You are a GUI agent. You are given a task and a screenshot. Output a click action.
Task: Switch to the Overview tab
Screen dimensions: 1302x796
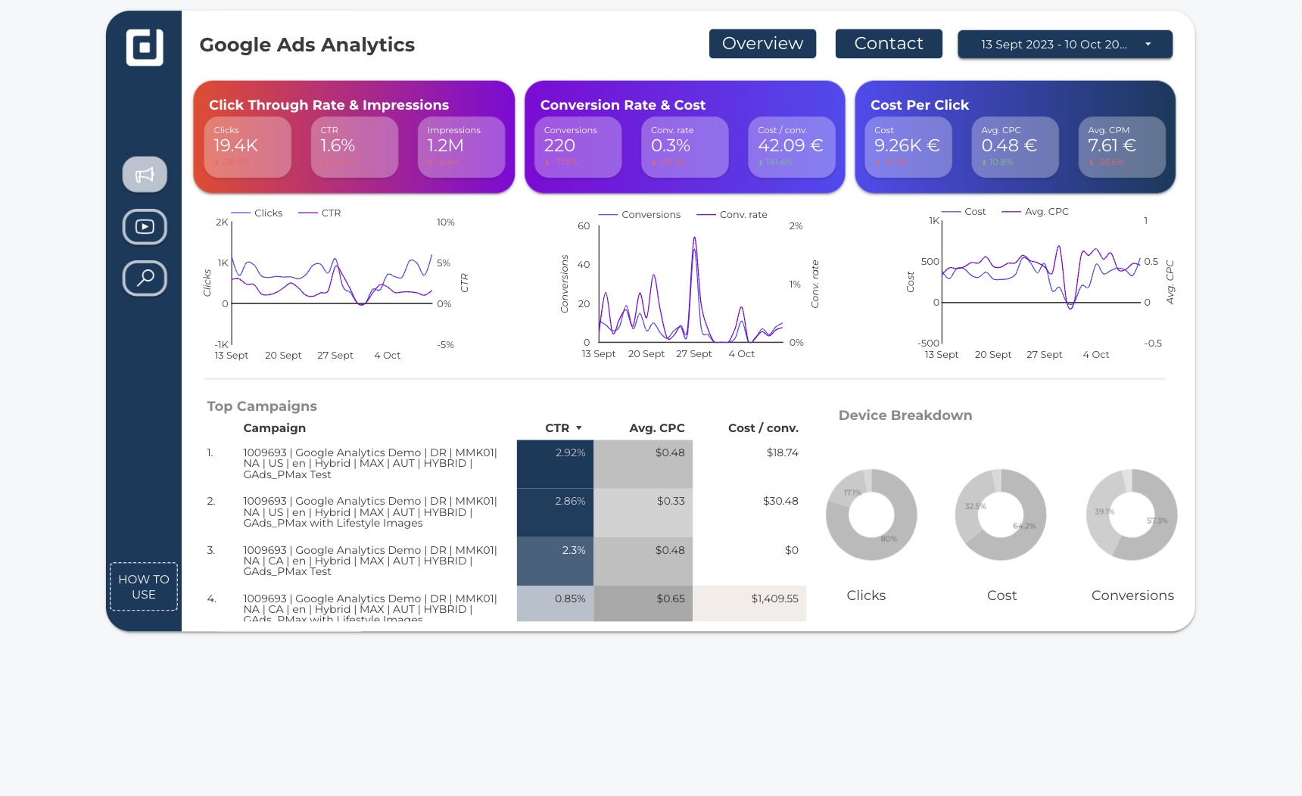pyautogui.click(x=762, y=43)
